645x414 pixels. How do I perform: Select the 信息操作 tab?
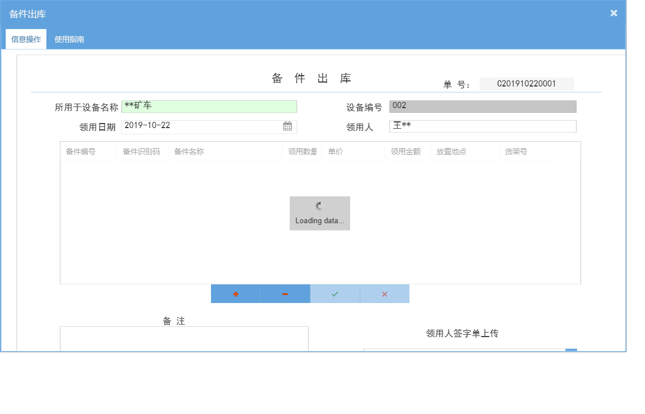click(x=26, y=39)
